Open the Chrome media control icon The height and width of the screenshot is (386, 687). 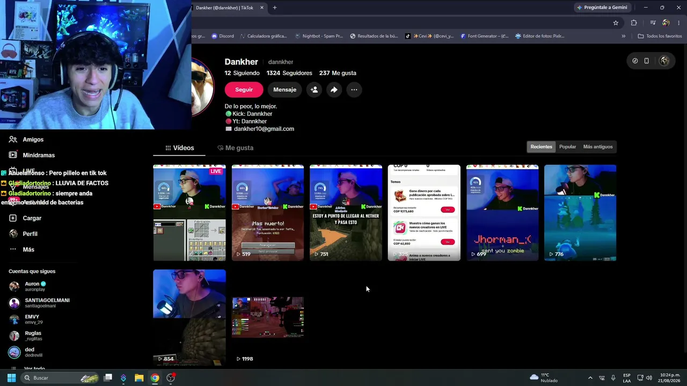point(653,23)
